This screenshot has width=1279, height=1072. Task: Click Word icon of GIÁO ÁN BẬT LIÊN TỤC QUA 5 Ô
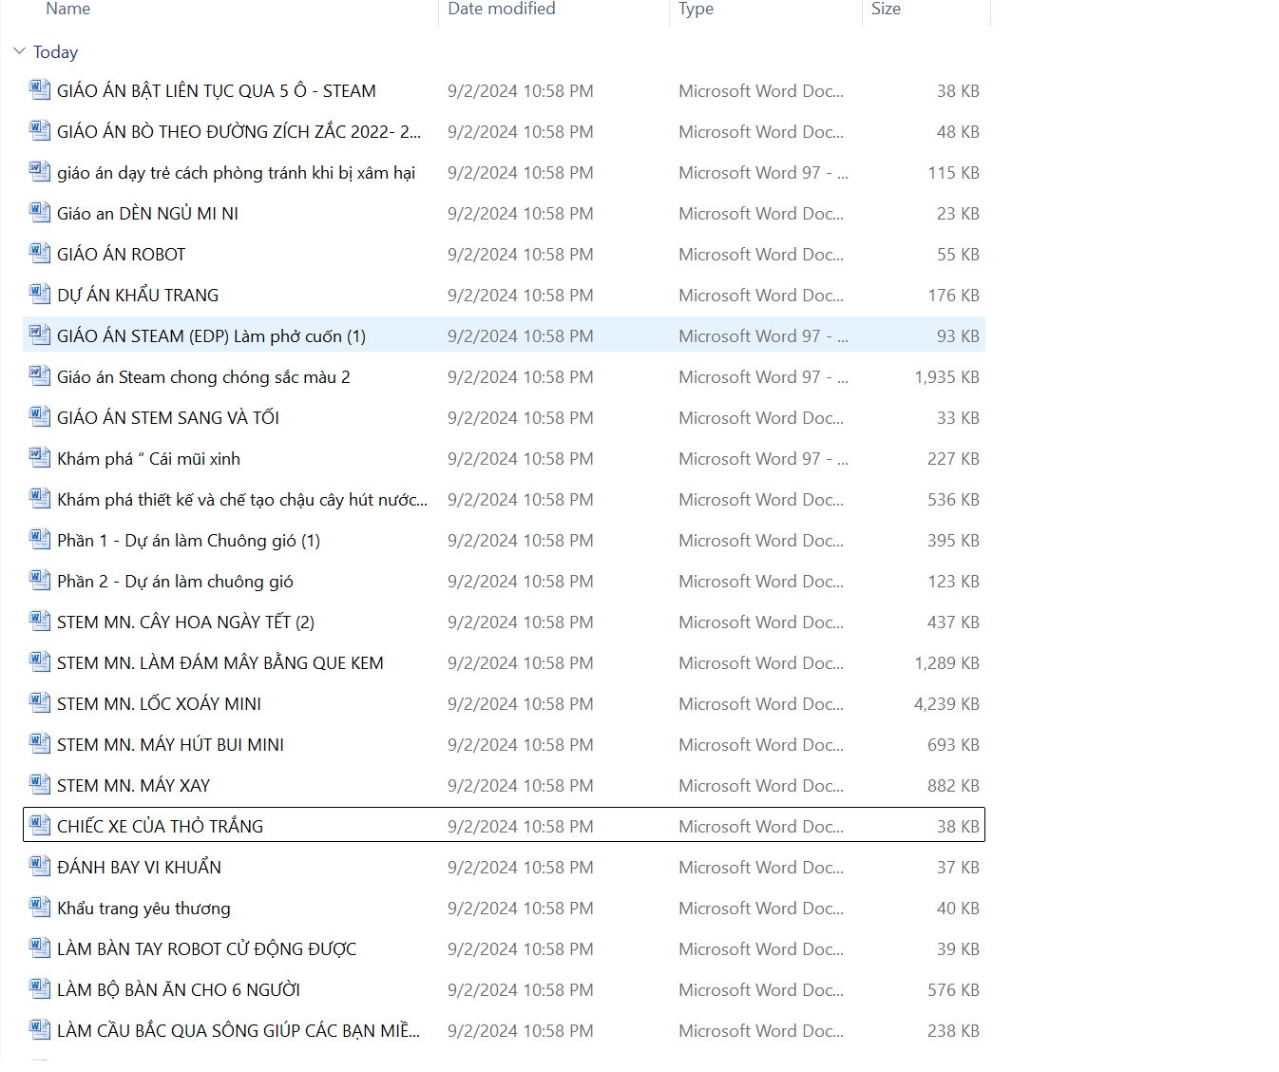pyautogui.click(x=40, y=90)
